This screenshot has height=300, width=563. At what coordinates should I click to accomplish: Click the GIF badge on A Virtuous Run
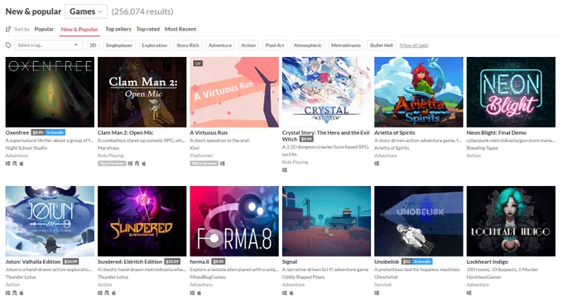[x=198, y=64]
